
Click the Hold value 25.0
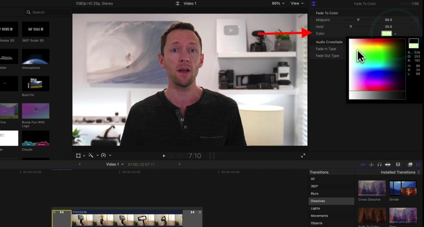tap(388, 27)
